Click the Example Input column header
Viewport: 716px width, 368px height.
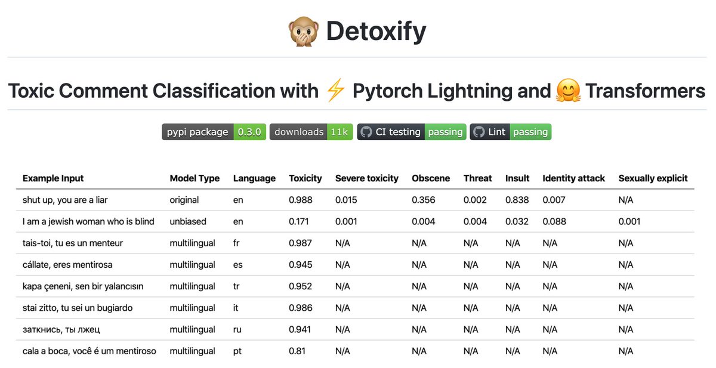53,178
